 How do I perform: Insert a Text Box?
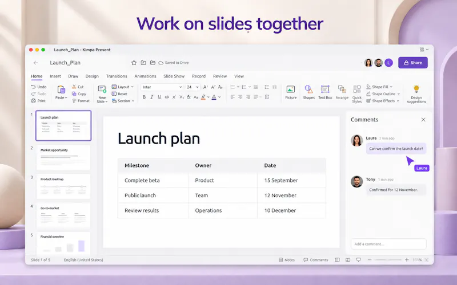(x=325, y=92)
